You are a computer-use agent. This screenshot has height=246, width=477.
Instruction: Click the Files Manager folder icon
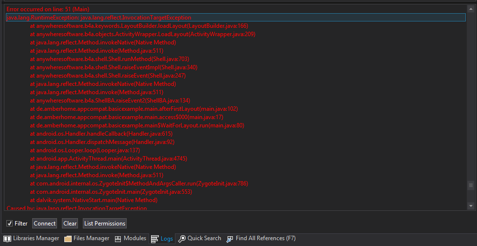tap(68, 239)
